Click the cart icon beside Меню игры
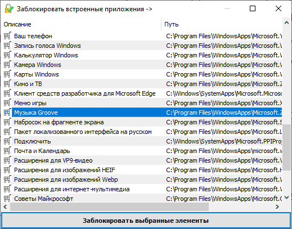This screenshot has width=292, height=229. [x=7, y=102]
